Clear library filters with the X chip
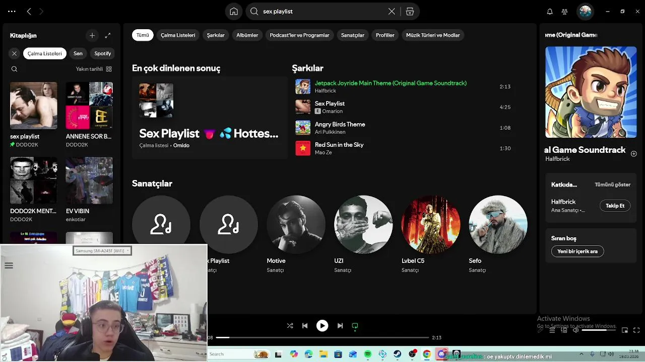 [14, 53]
